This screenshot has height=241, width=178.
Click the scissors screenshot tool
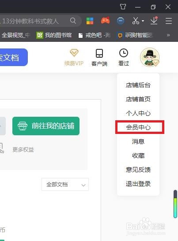point(136,21)
